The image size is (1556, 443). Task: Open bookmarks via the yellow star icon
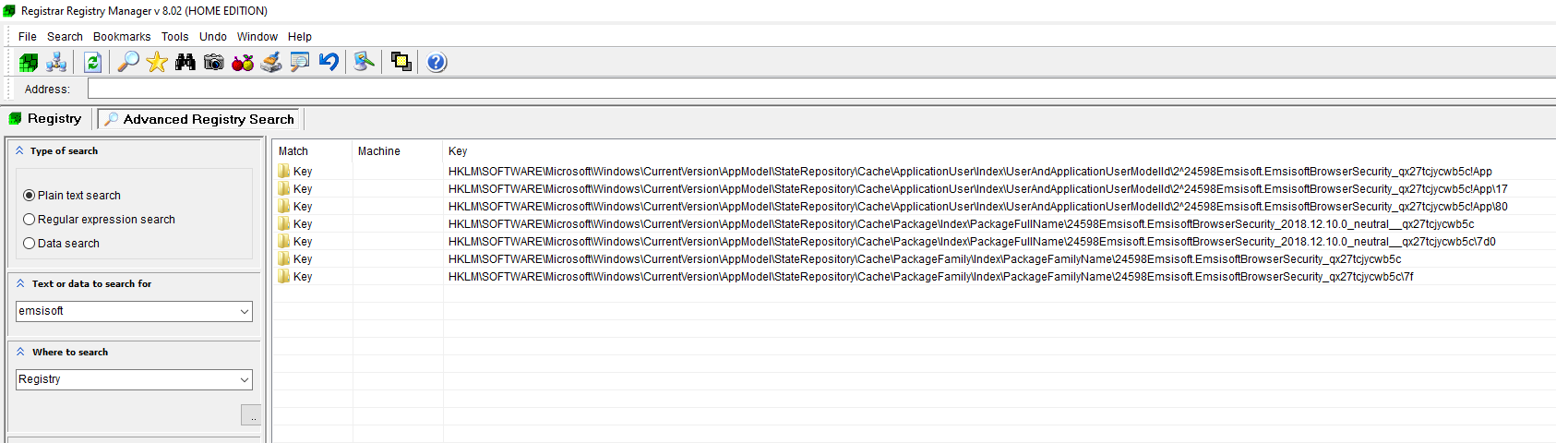tap(157, 62)
